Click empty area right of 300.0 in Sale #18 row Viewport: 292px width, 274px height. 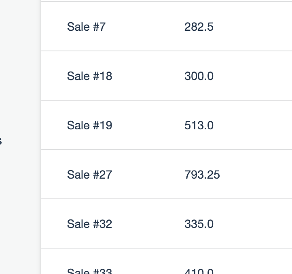pyautogui.click(x=253, y=76)
